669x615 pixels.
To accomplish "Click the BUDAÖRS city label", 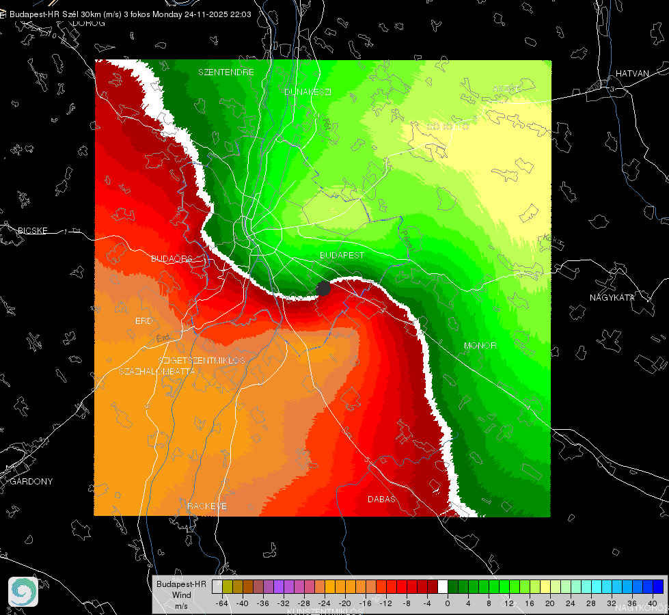I will [x=172, y=259].
